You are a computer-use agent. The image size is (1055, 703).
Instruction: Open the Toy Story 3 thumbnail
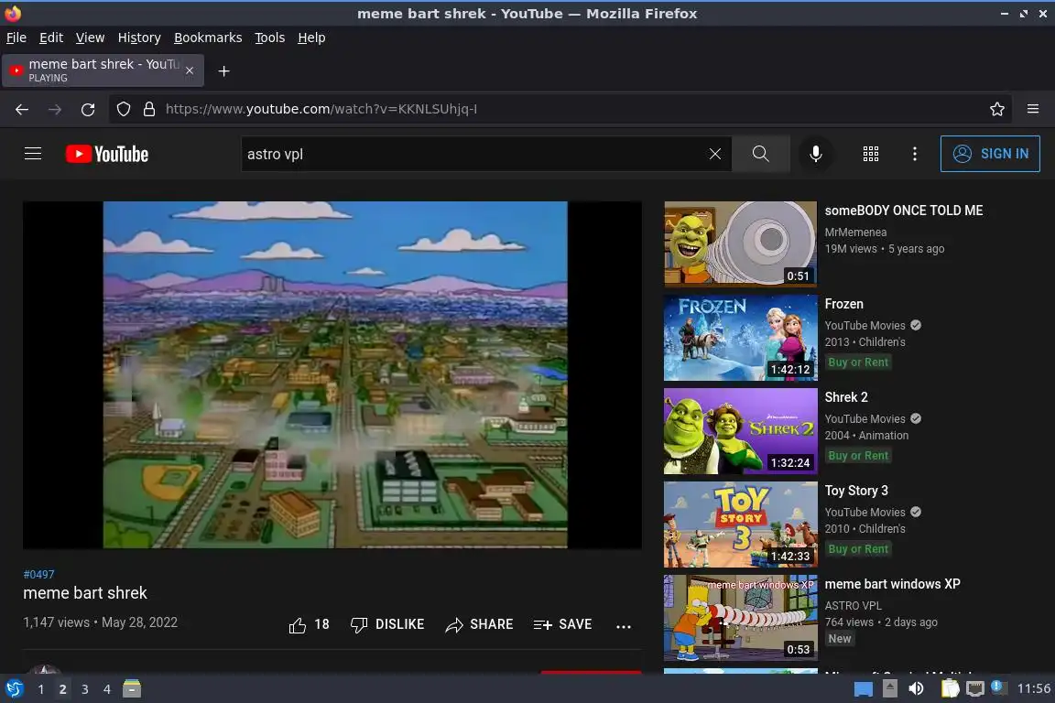(740, 525)
